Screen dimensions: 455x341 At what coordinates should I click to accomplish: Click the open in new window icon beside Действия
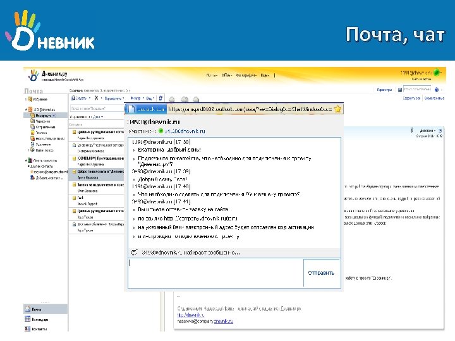tap(440, 131)
